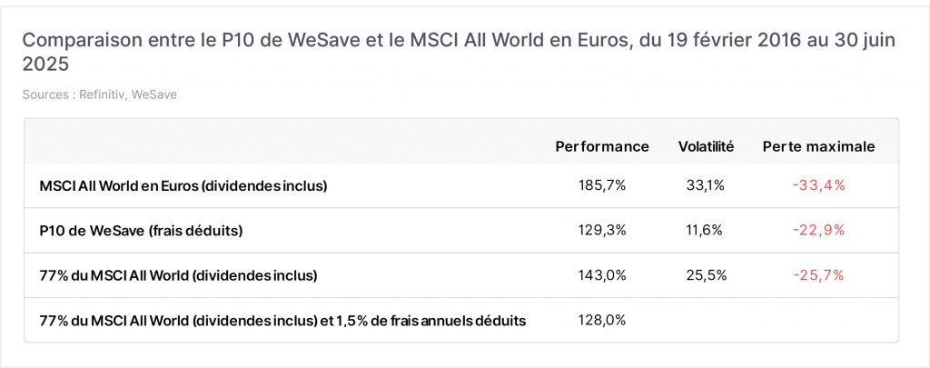The height and width of the screenshot is (368, 930).
Task: Click the 129,3% performance value
Action: (x=602, y=231)
